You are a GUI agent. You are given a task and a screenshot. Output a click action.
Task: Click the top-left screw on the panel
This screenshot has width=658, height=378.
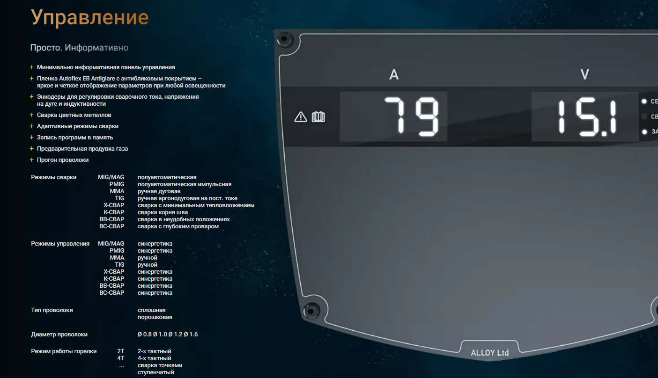(x=286, y=40)
